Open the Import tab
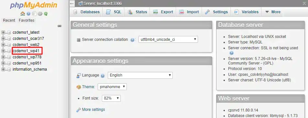The height and width of the screenshot is (118, 308). (189, 12)
